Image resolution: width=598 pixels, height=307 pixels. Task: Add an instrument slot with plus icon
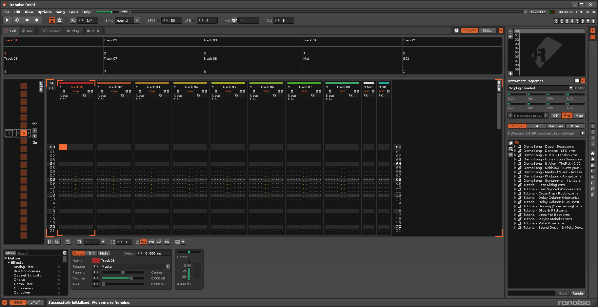[x=510, y=37]
